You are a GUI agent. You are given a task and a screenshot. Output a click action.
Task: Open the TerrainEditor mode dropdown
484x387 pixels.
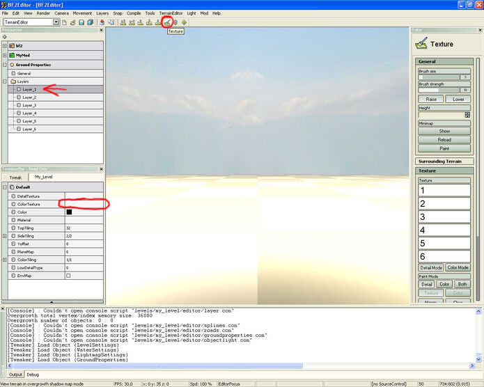(56, 22)
